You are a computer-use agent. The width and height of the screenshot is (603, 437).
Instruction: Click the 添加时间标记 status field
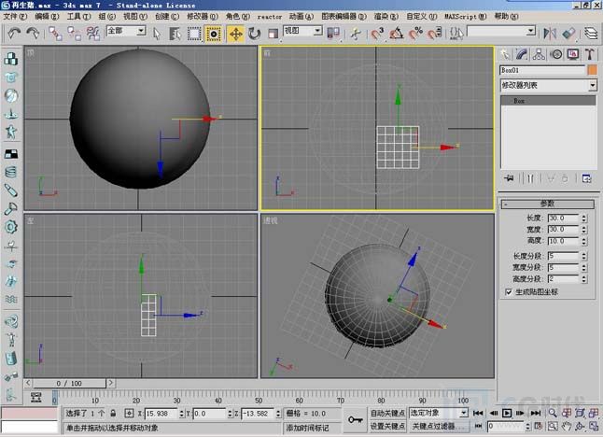coord(313,428)
